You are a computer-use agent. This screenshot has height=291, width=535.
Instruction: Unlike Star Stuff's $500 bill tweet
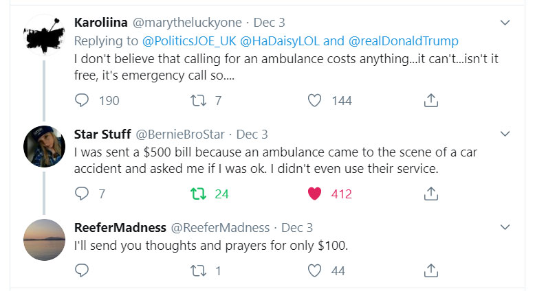point(314,194)
